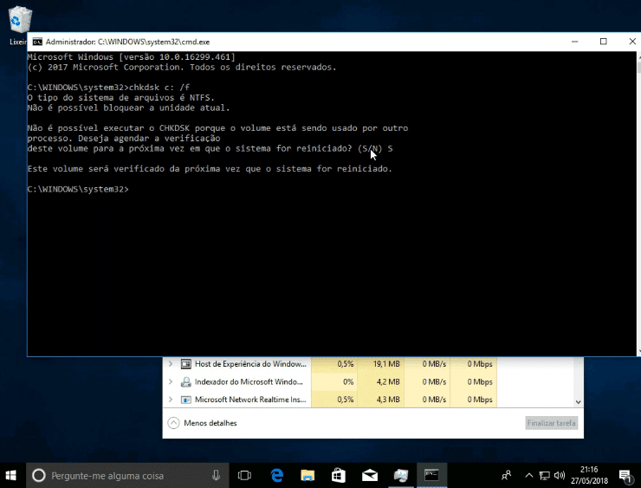This screenshot has height=488, width=641.
Task: Click the 4,2 MB memory value
Action: click(387, 381)
